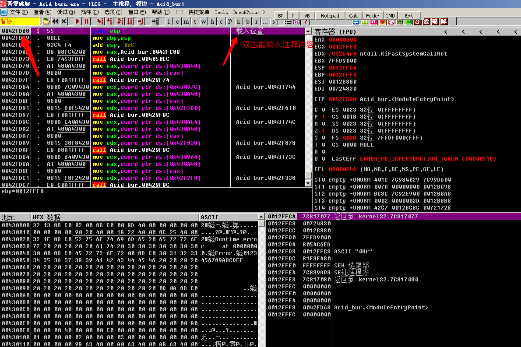Click the Exit button
The height and width of the screenshot is (347, 521).
click(409, 16)
